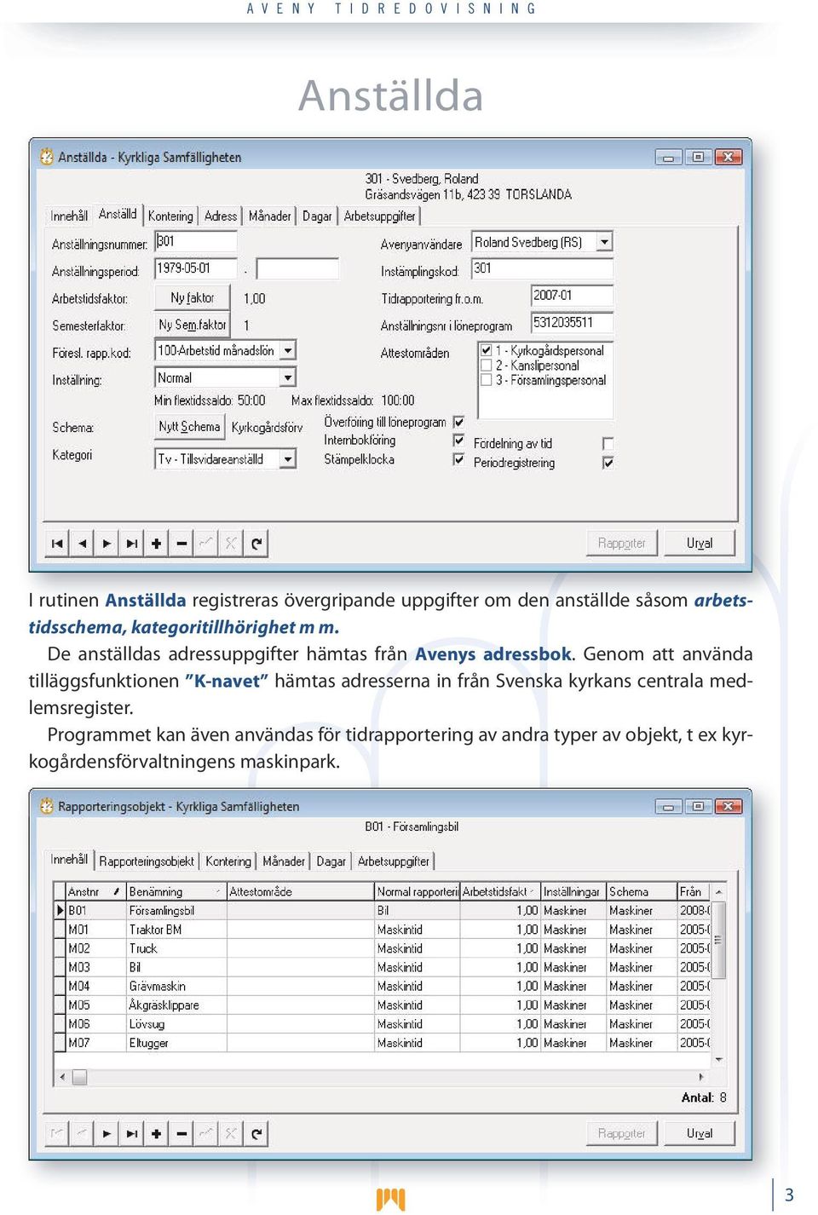Click Rapporter button in Rapporteringsobjekt window
Image resolution: width=818 pixels, height=1215 pixels.
click(x=622, y=1133)
